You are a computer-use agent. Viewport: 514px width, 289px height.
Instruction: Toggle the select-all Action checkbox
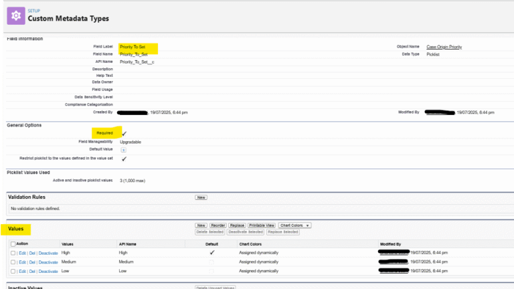(x=13, y=244)
